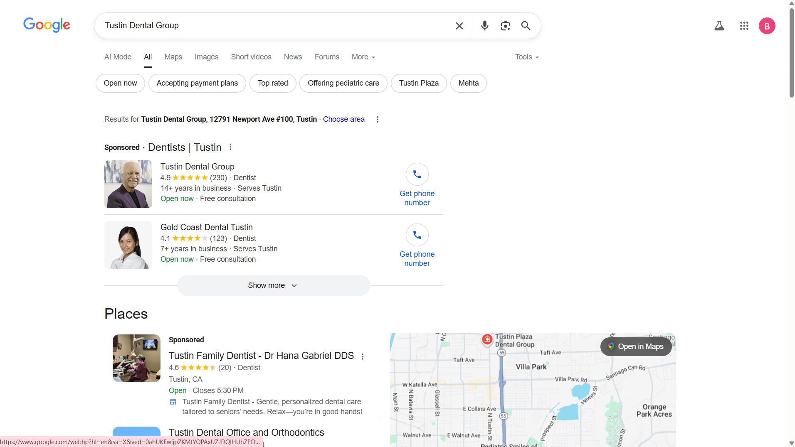Apply the Top rated filter chip

pos(273,83)
